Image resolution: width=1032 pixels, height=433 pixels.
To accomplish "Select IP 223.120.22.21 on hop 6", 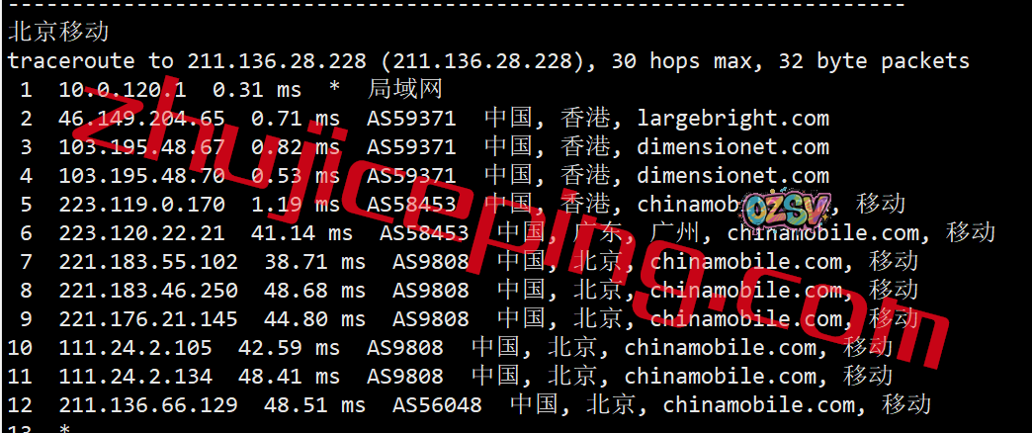I will pos(141,233).
